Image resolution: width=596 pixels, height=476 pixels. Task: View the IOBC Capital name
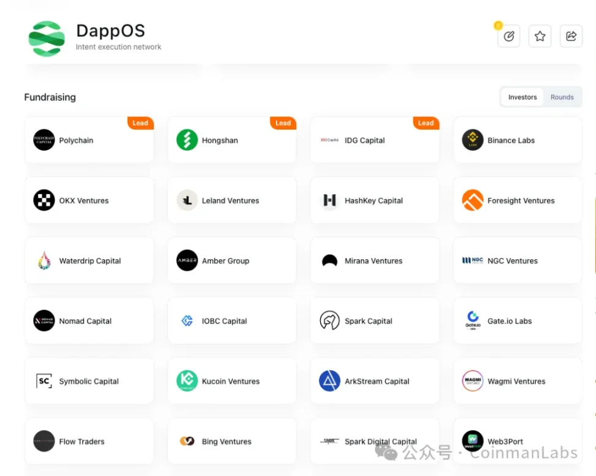click(224, 322)
